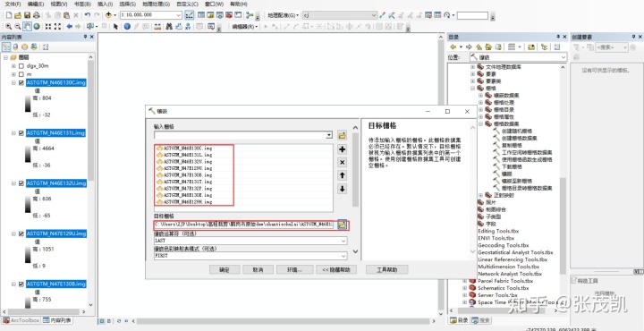Move selected raster up with up arrow

342,175
